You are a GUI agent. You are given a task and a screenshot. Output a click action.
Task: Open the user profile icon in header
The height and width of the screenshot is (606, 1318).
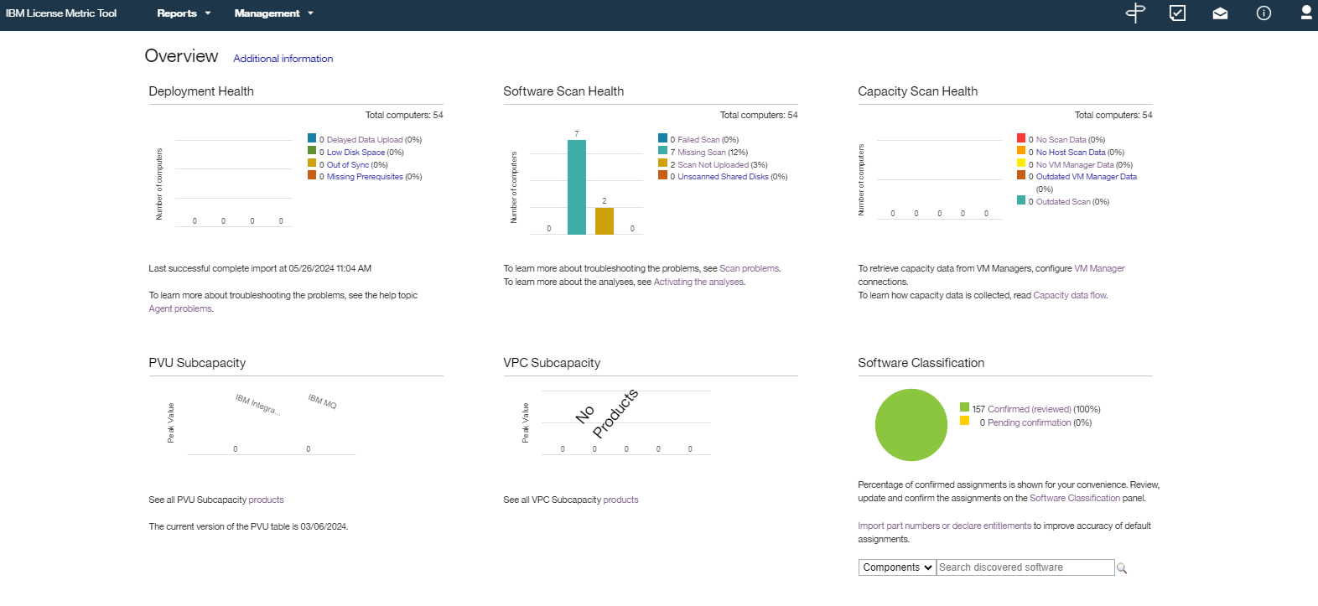(x=1306, y=13)
